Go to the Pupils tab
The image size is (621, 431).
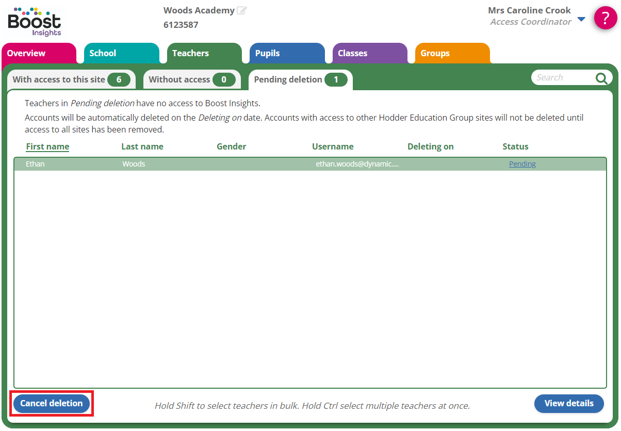tap(267, 53)
